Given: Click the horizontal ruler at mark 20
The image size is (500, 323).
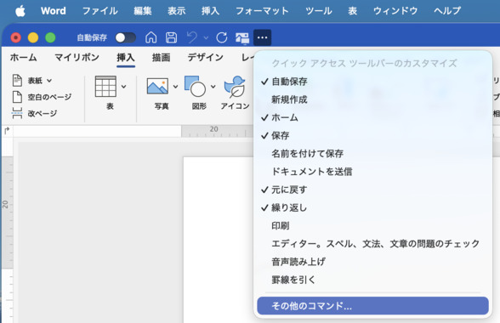Looking at the screenshot, I should (x=213, y=129).
